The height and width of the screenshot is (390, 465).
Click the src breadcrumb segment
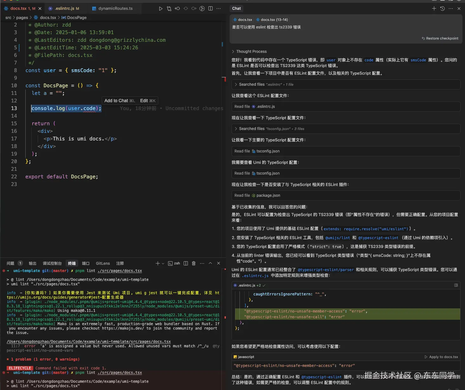tap(8, 17)
